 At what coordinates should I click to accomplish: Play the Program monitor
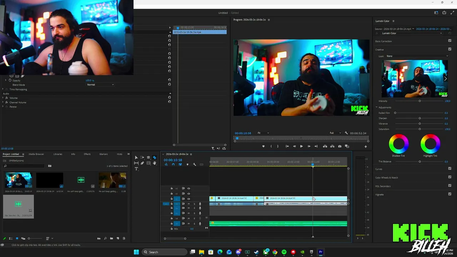click(301, 146)
